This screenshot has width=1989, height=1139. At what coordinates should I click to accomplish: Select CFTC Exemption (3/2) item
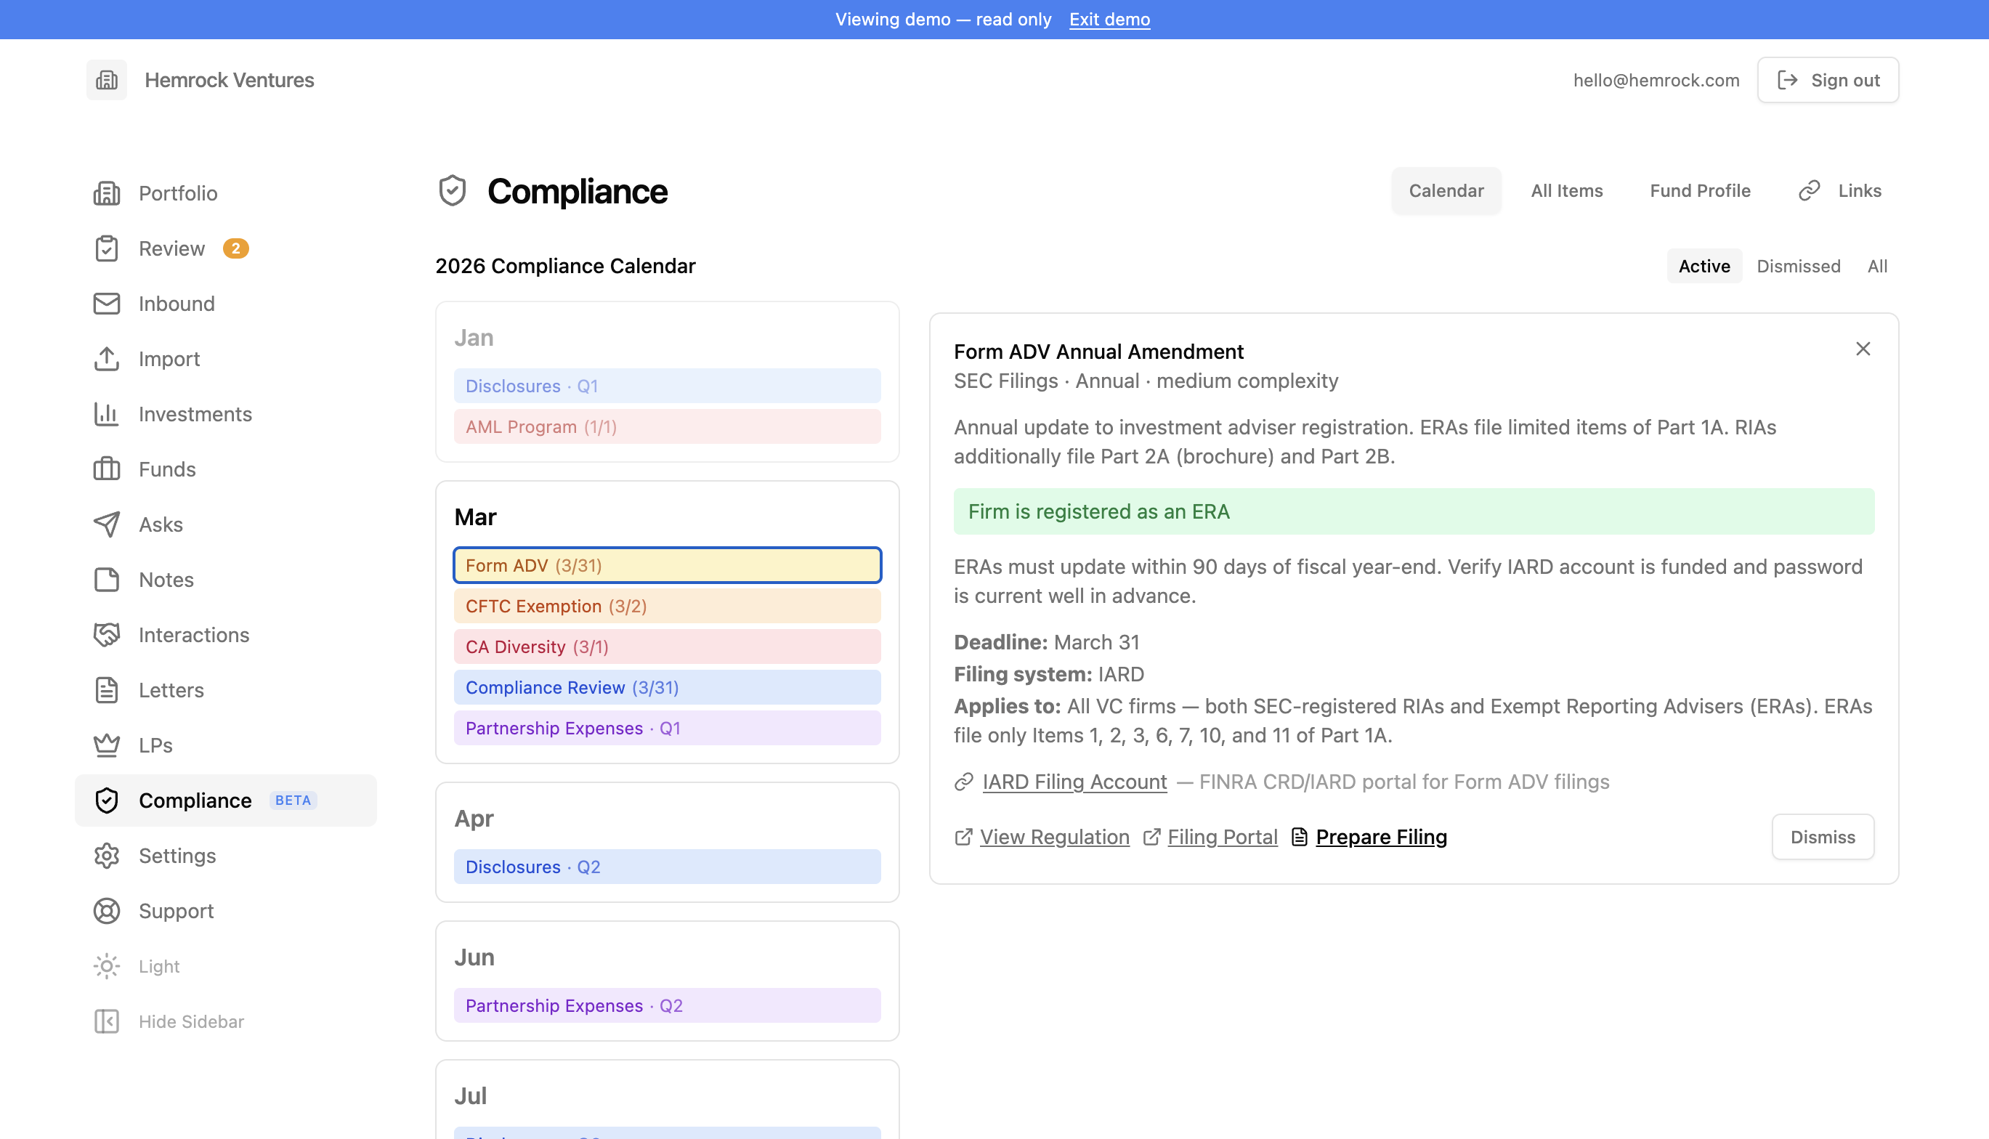click(667, 607)
